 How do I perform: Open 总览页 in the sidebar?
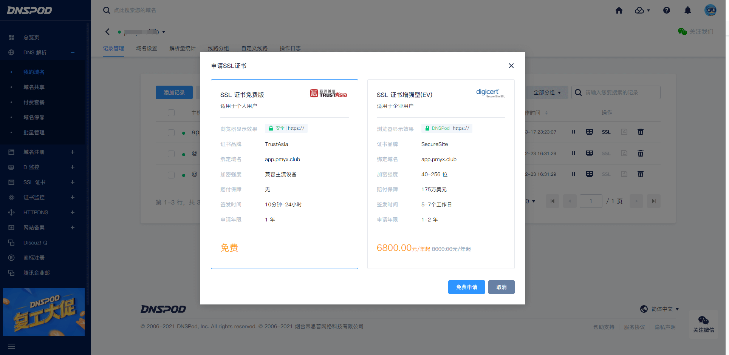[31, 37]
